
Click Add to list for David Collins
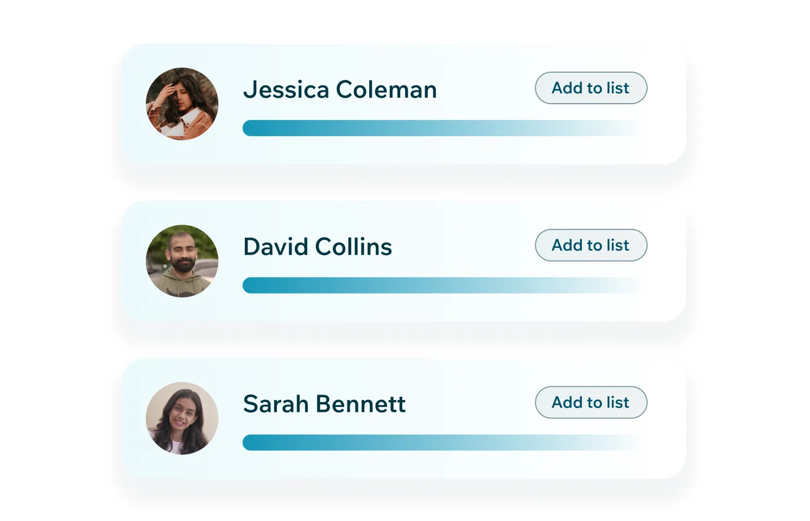[591, 245]
